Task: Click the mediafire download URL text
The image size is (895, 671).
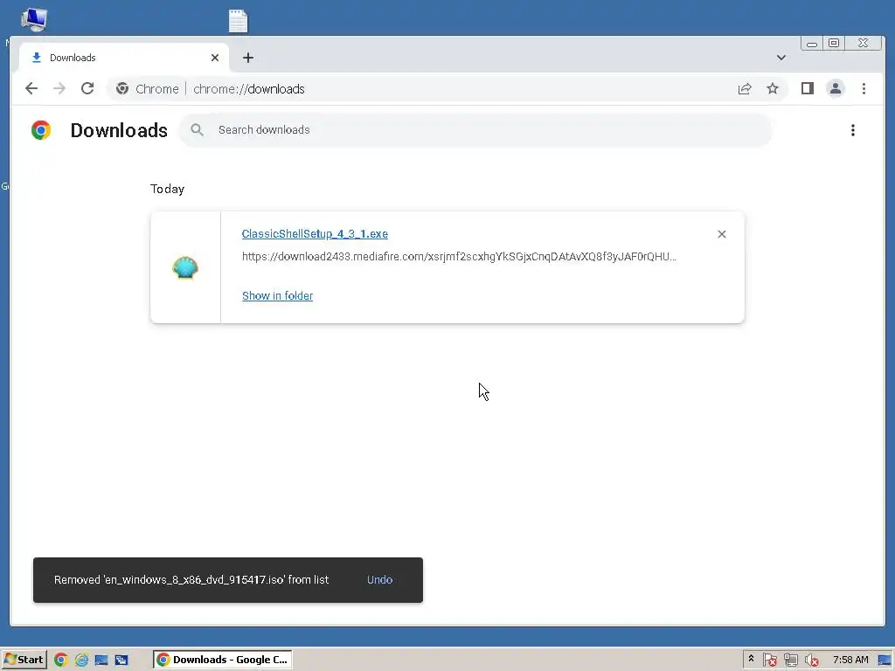Action: pos(459,257)
